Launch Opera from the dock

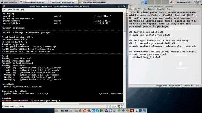click(x=85, y=111)
